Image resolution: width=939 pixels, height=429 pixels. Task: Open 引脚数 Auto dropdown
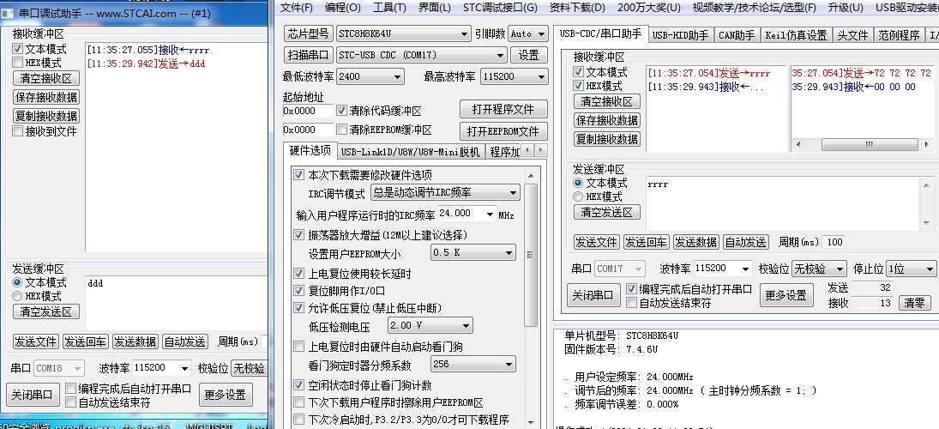tap(527, 33)
